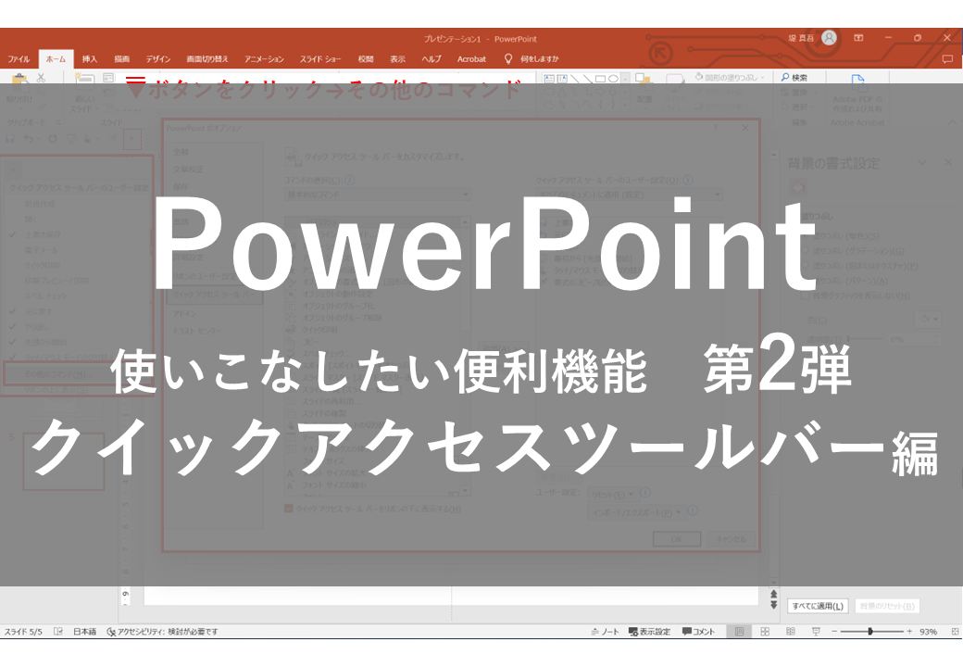Open the slide Layout icon
The width and height of the screenshot is (963, 667).
click(108, 78)
